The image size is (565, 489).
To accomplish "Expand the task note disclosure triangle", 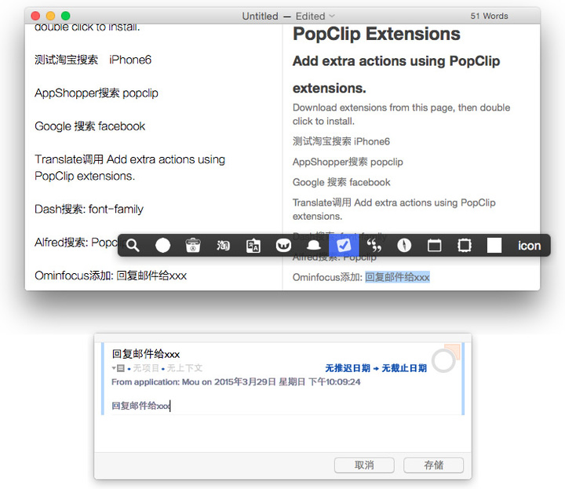I will tap(115, 368).
